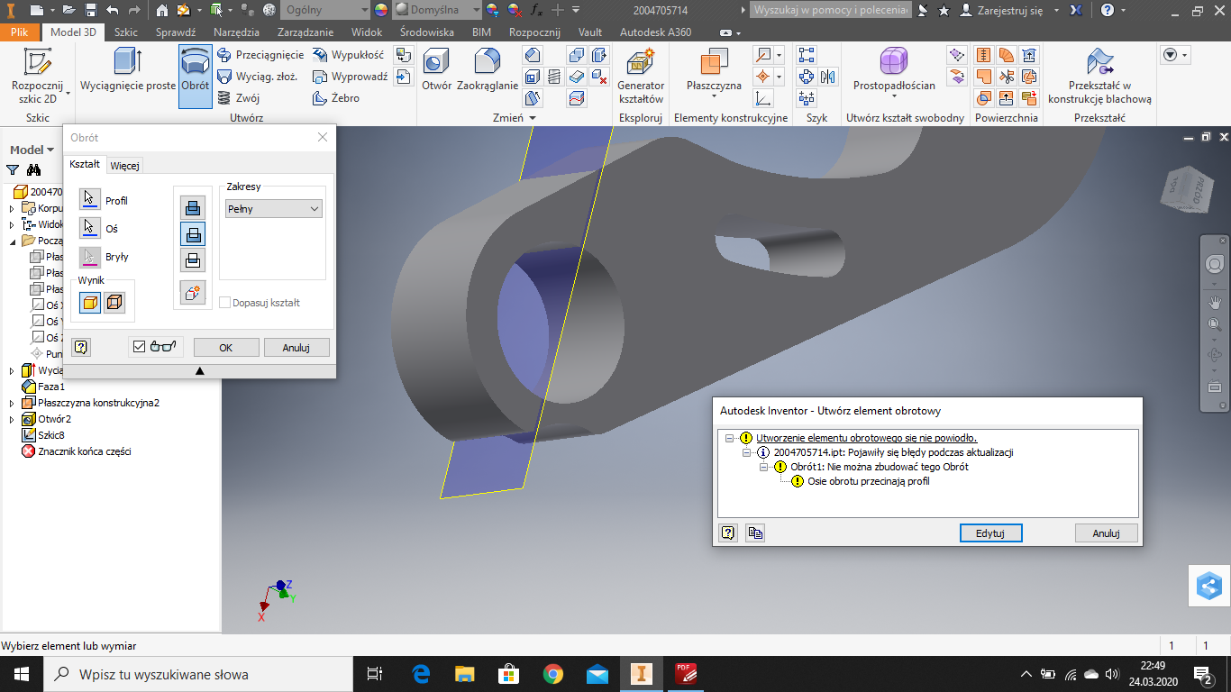Click Zarejestruj się sign-in link
The width and height of the screenshot is (1231, 692).
point(1009,10)
